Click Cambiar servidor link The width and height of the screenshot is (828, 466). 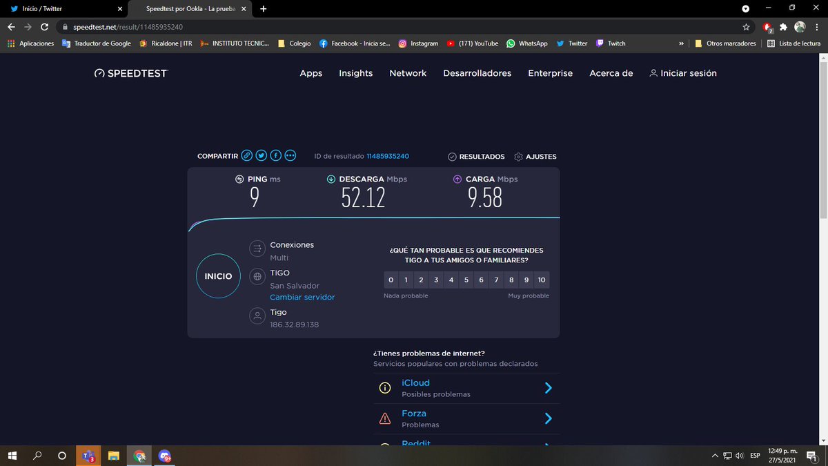click(302, 297)
